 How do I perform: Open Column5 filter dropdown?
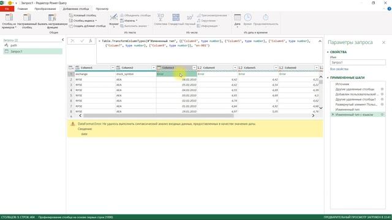tap(276, 68)
